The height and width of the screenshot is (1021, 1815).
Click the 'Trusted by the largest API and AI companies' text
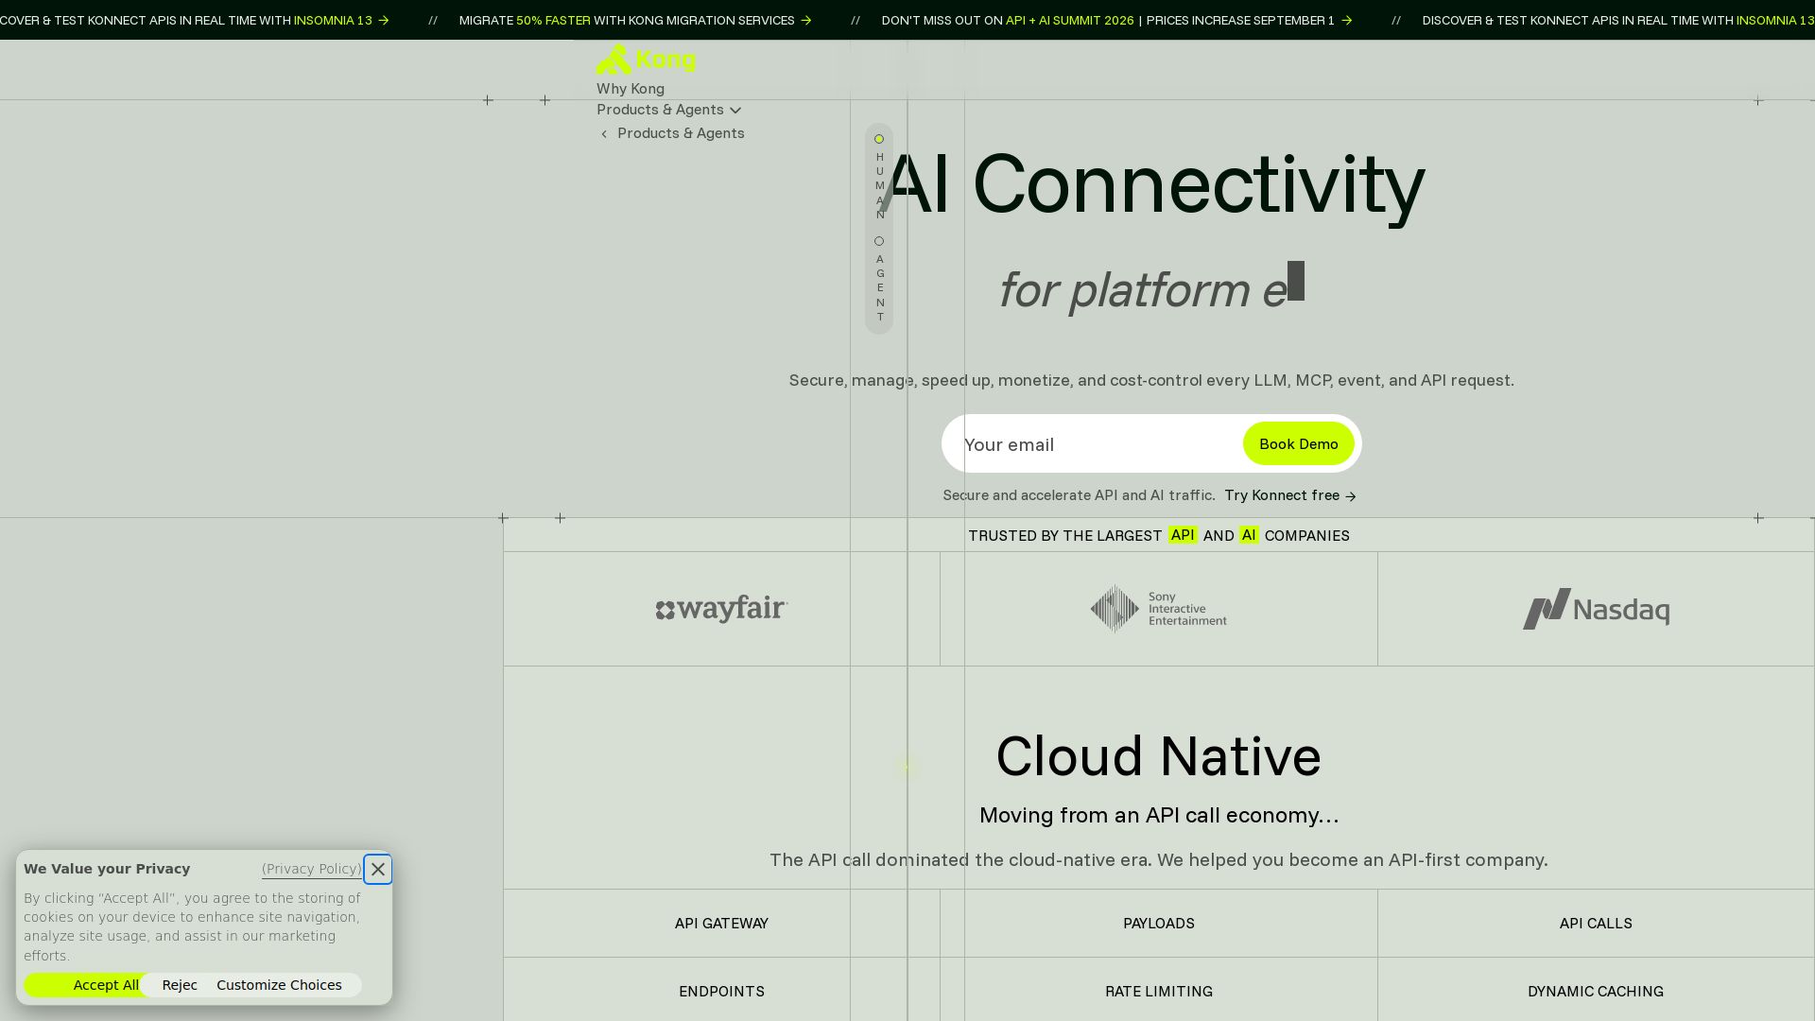tap(1159, 535)
